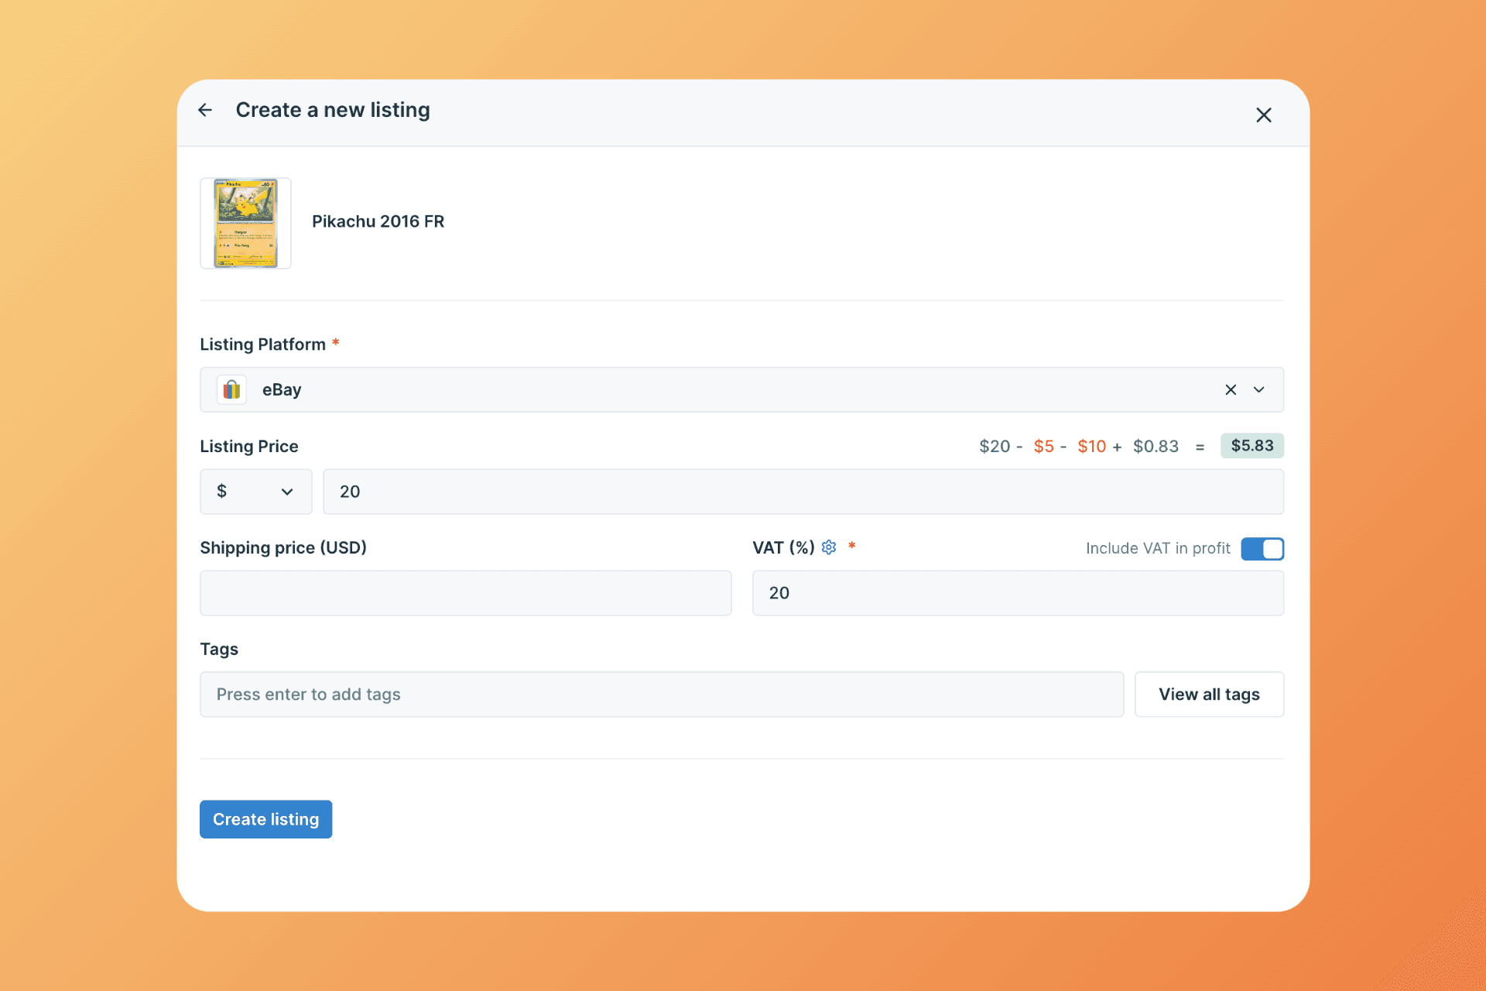This screenshot has width=1486, height=991.
Task: Click the Listing Price input field
Action: pos(803,492)
